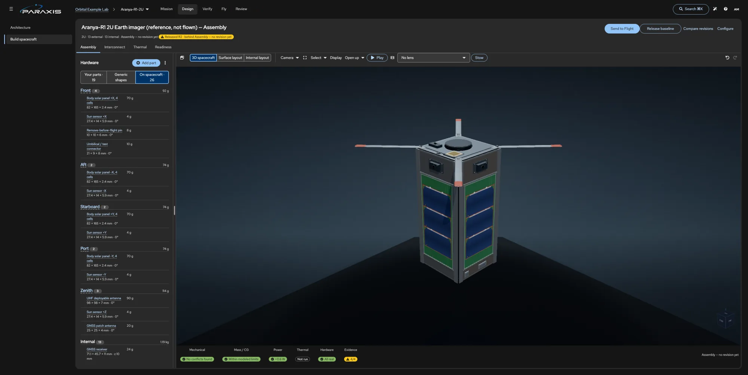Click the Send to Flight button
The width and height of the screenshot is (748, 375).
click(x=622, y=29)
